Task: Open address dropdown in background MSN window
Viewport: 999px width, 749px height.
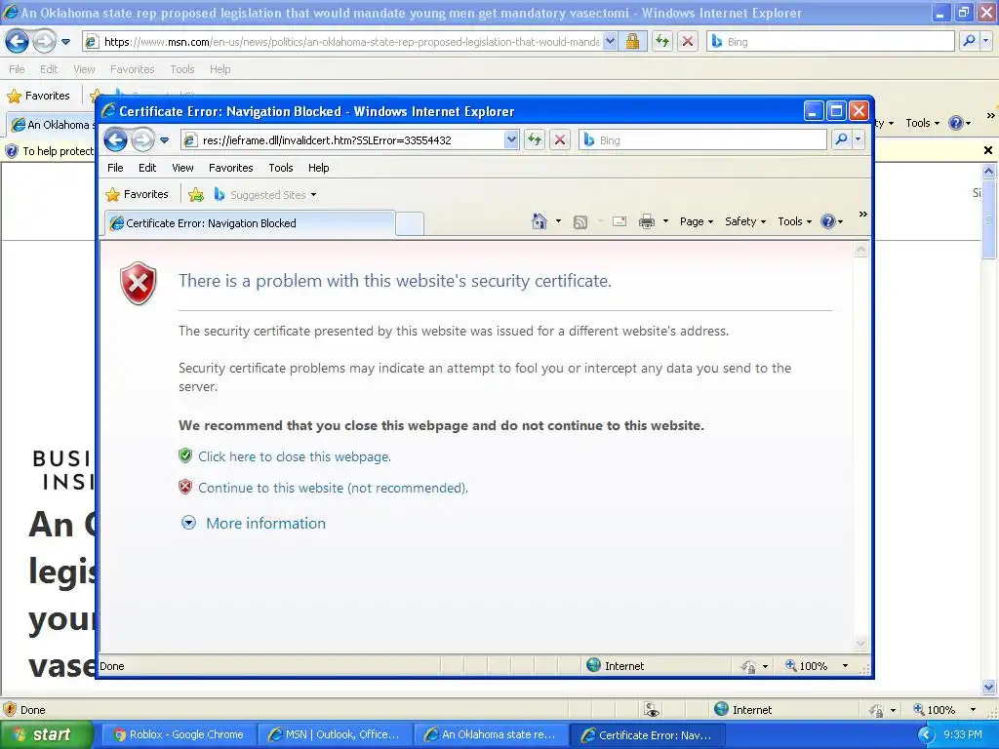Action: pos(610,41)
